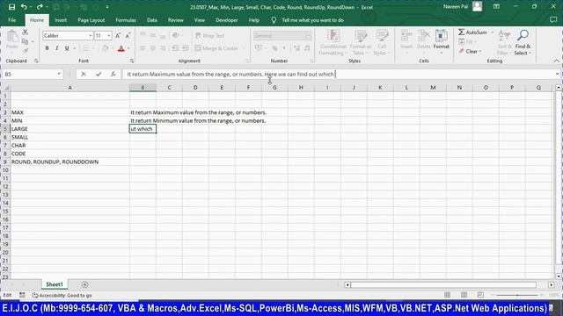Image resolution: width=563 pixels, height=316 pixels.
Task: Open Name Box dropdown arrow
Action: click(59, 74)
